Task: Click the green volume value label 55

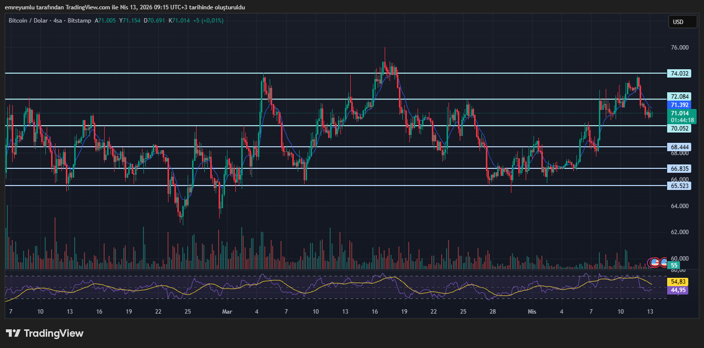Action: [674, 265]
